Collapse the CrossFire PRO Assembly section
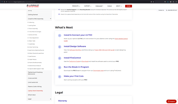 click(51, 19)
